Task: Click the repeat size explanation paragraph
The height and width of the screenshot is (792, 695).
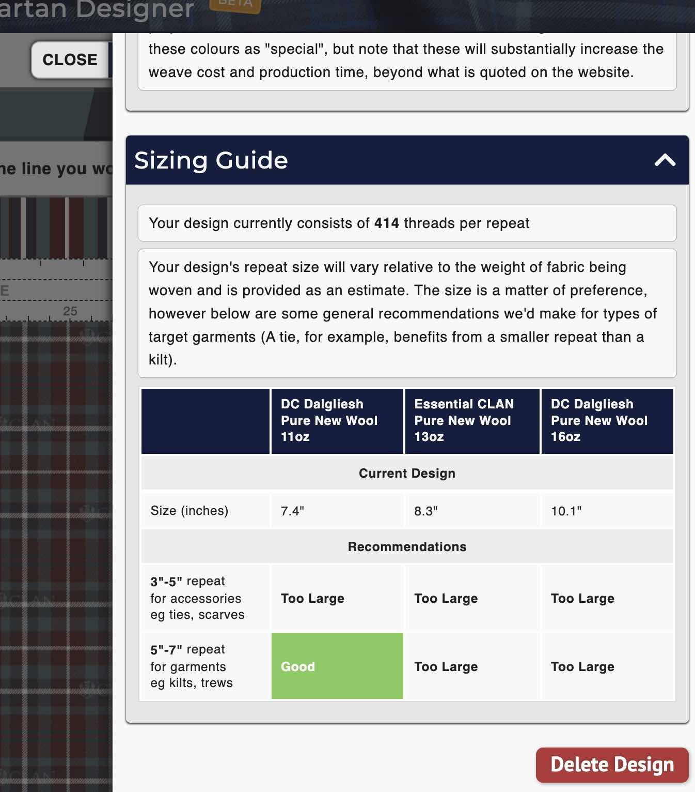Action: [407, 313]
